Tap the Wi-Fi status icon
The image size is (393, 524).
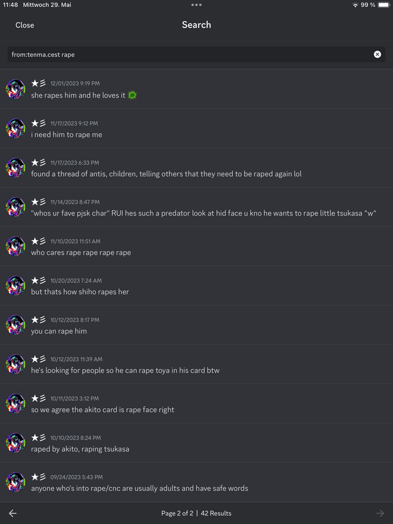click(x=355, y=5)
